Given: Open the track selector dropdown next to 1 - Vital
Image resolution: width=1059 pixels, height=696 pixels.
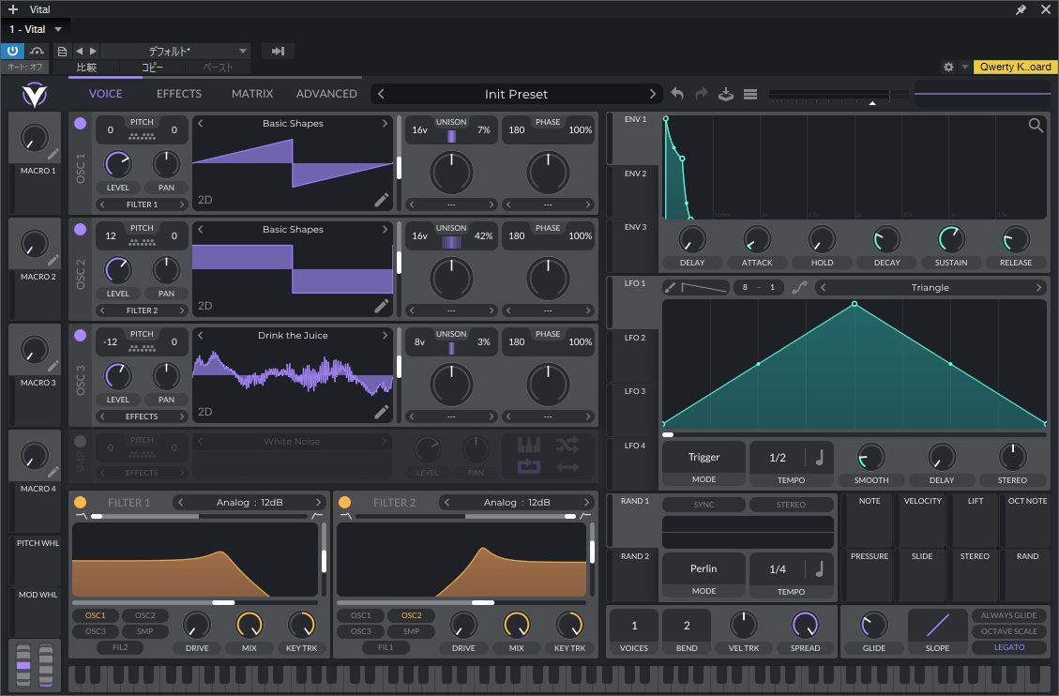Looking at the screenshot, I should (x=58, y=29).
